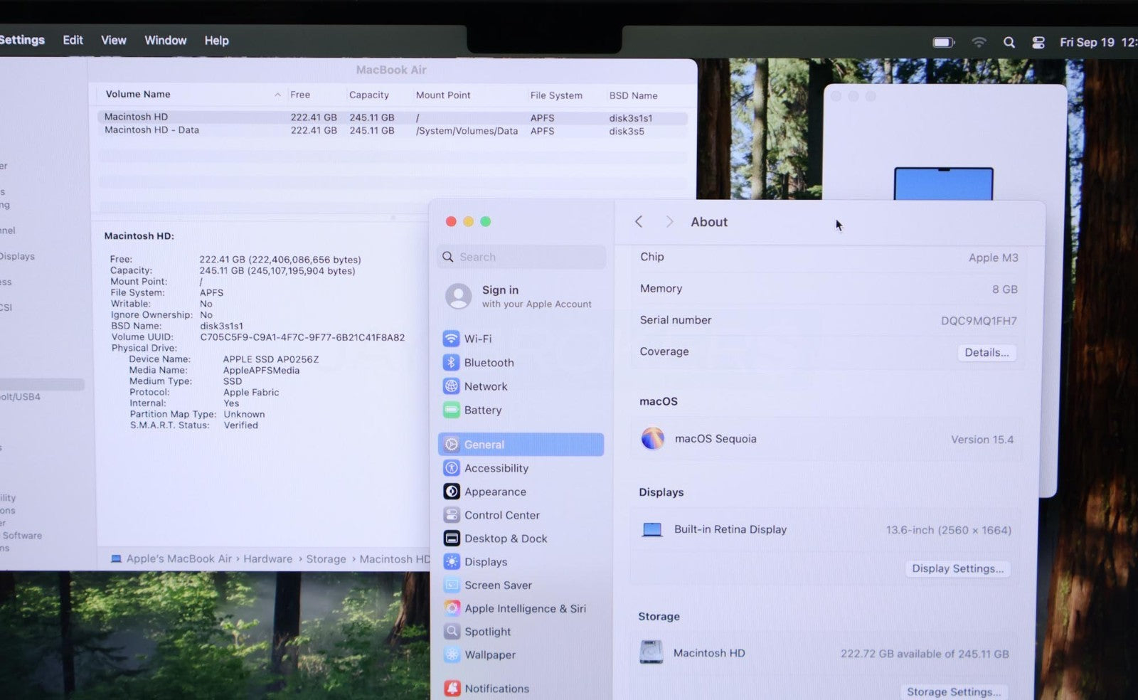Select the Bluetooth sidebar icon
Screen dimensions: 1138x700
(451, 363)
